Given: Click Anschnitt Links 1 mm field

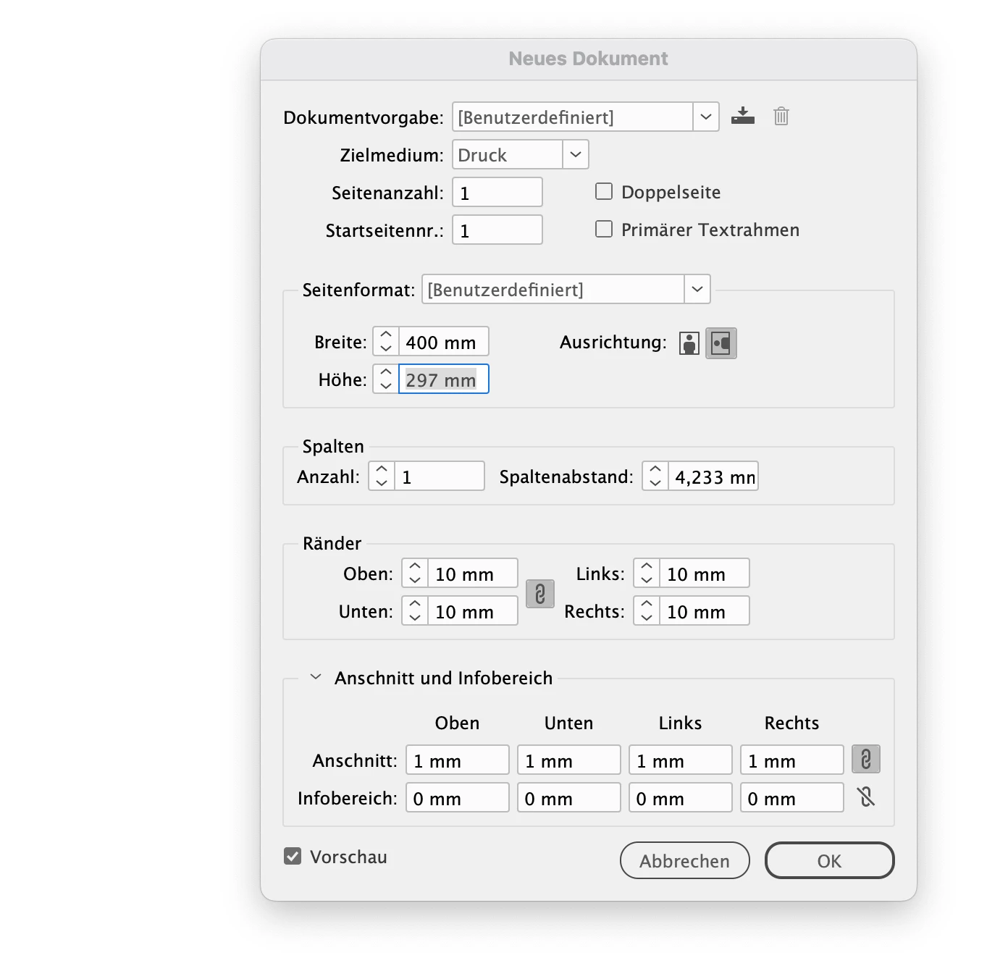Looking at the screenshot, I should [681, 760].
